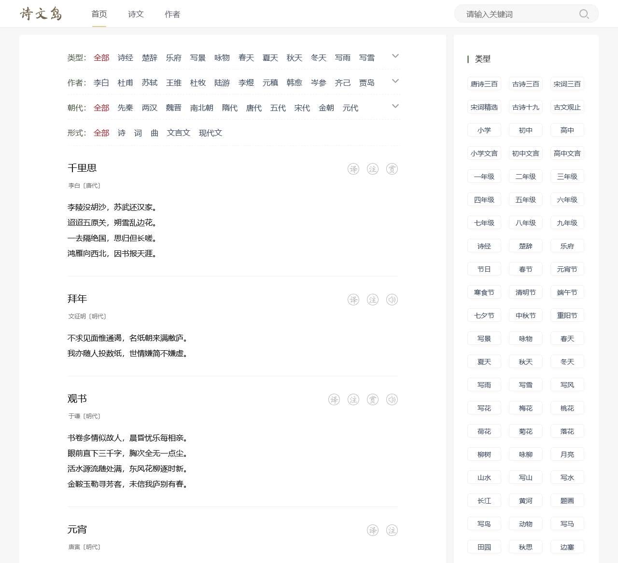Select the author filter 李白
This screenshot has height=563, width=618.
coord(100,82)
